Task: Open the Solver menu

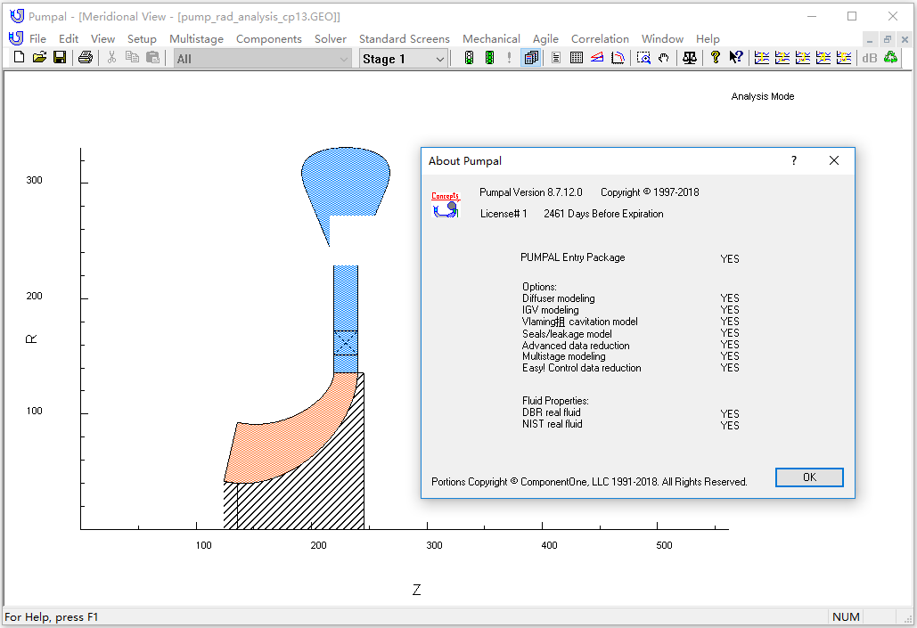Action: click(x=331, y=38)
